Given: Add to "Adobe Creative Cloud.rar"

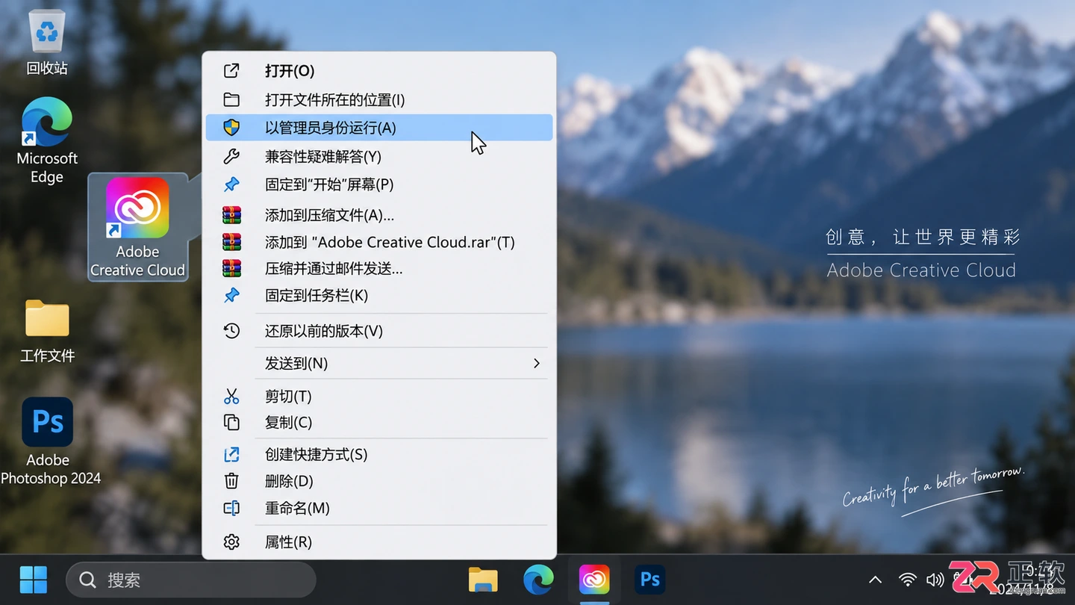Looking at the screenshot, I should tap(379, 242).
